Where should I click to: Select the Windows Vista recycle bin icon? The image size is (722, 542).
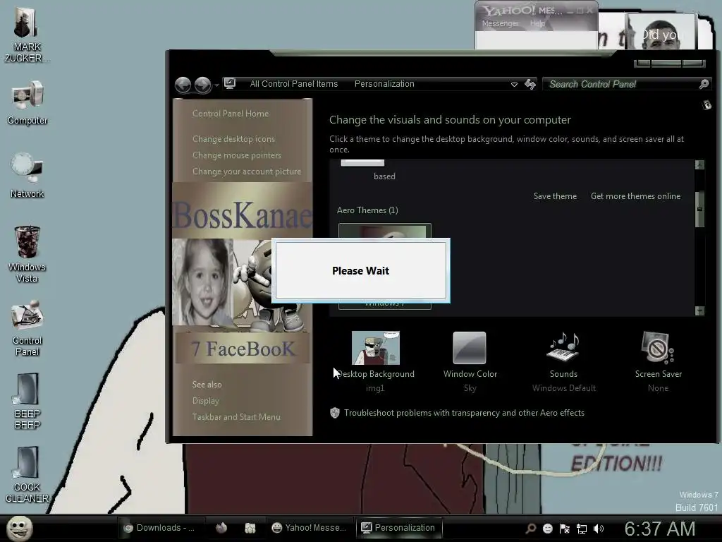(27, 253)
